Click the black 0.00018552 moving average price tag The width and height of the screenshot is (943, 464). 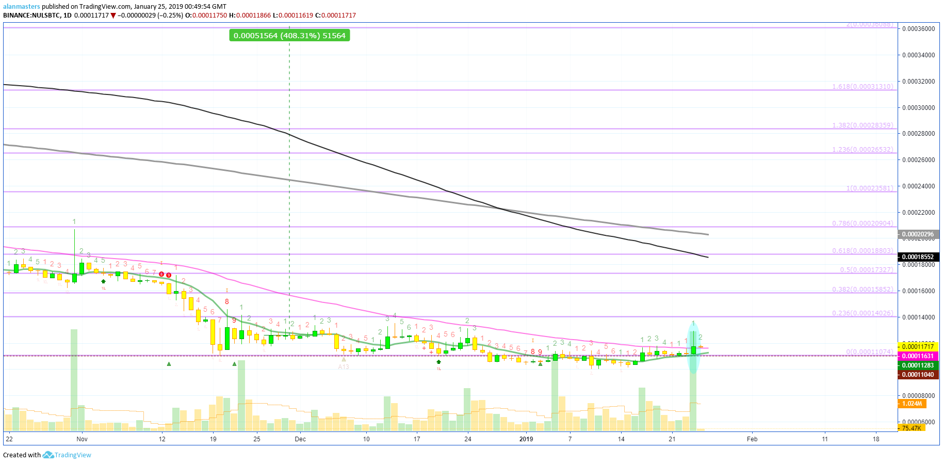pyautogui.click(x=918, y=257)
